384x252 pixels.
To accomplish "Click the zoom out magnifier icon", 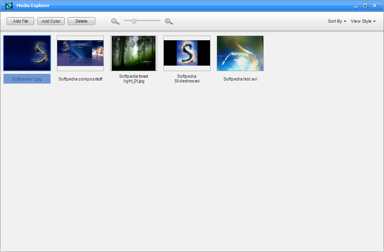I will coord(115,21).
